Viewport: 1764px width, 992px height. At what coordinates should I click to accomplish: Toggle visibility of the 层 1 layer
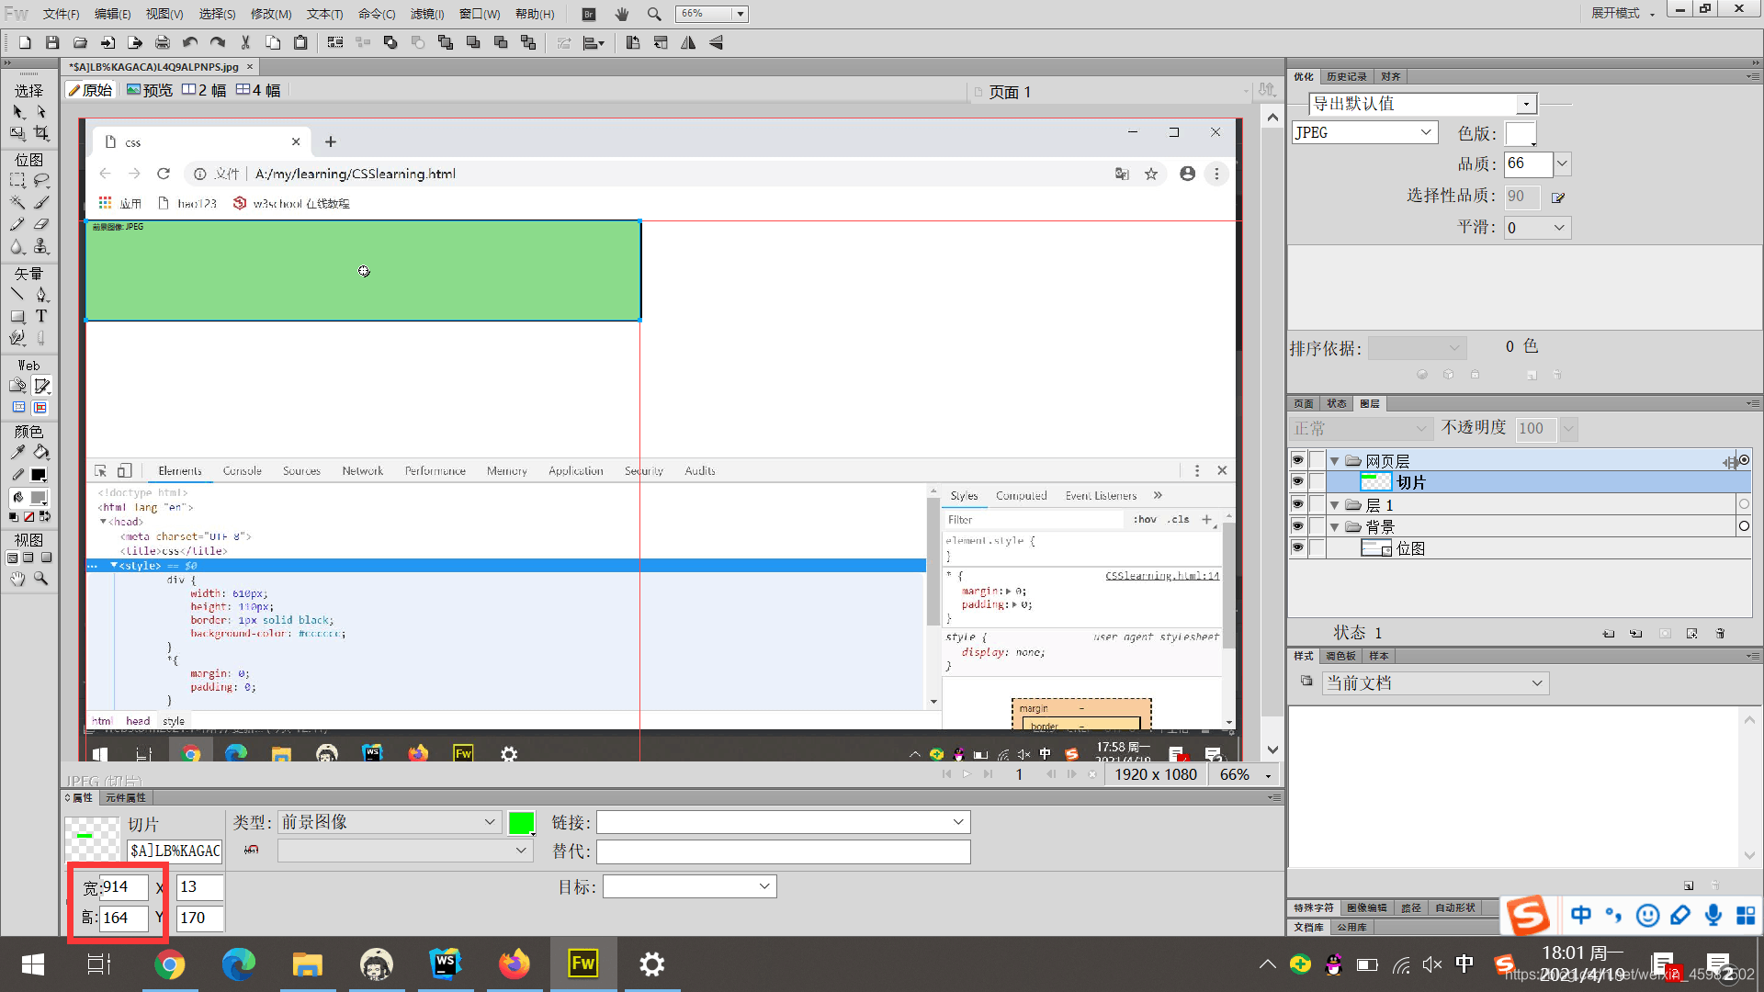point(1297,504)
